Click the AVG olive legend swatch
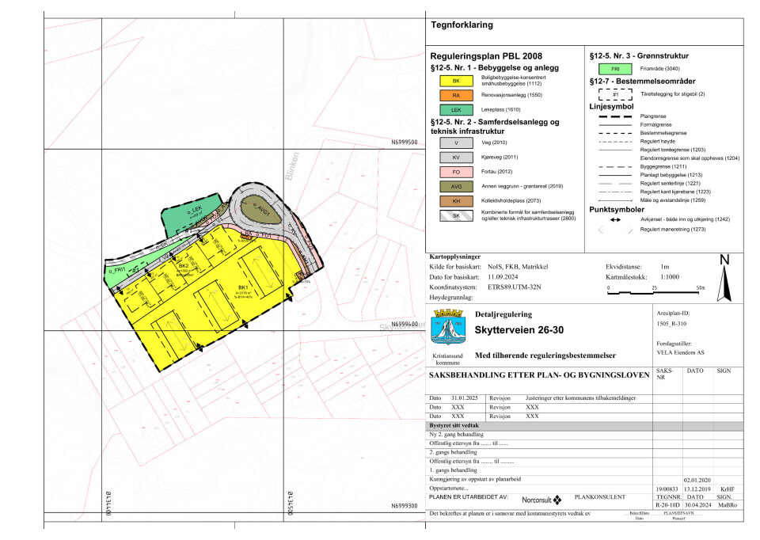The height and width of the screenshot is (540, 760). (456, 187)
